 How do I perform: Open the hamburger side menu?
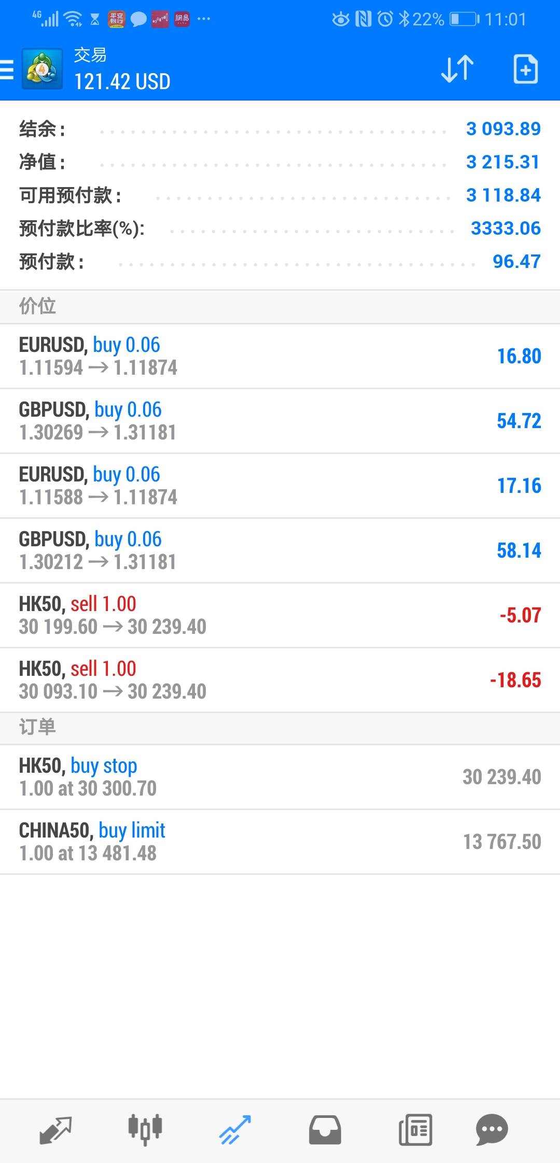pos(7,69)
